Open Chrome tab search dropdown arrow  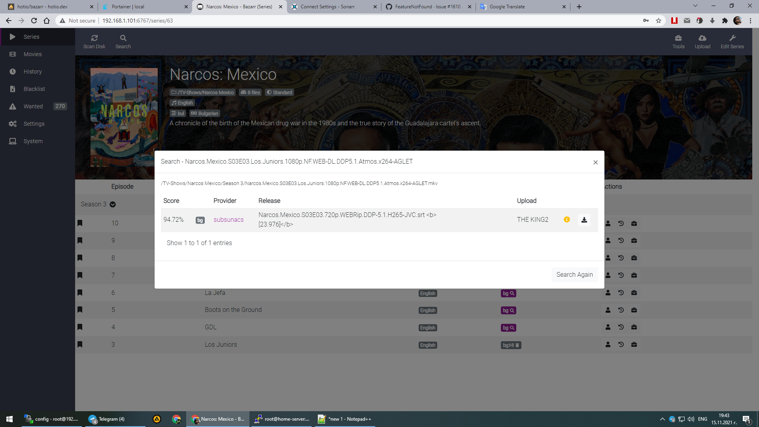[695, 6]
